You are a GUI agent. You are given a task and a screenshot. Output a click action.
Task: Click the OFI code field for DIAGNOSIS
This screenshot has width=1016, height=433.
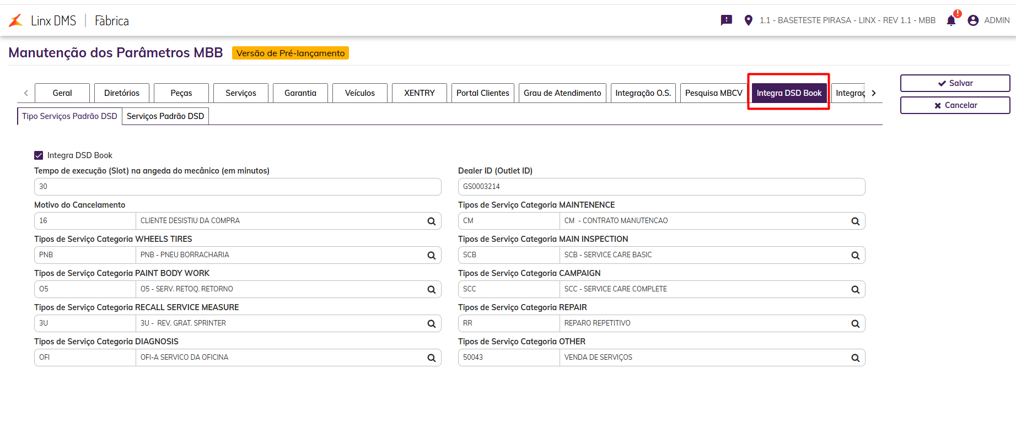point(85,358)
